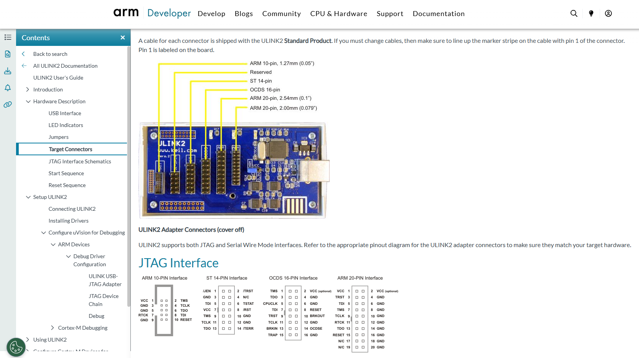Click the download sidebar icon
This screenshot has width=639, height=358.
8,71
